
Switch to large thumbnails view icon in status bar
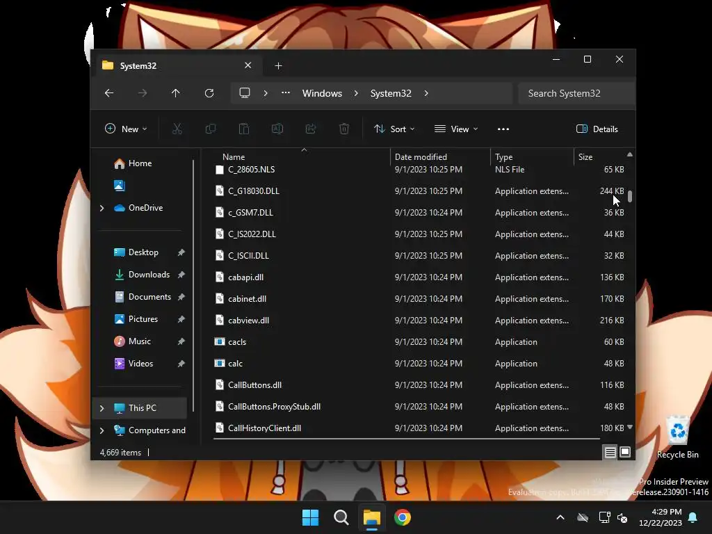click(625, 452)
